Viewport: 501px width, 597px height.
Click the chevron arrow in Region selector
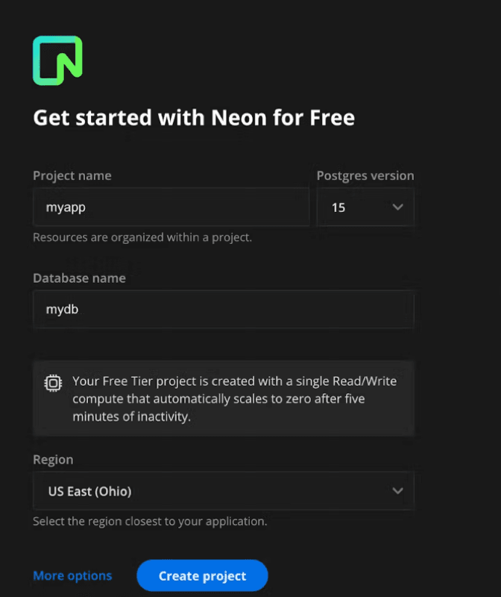(x=397, y=490)
